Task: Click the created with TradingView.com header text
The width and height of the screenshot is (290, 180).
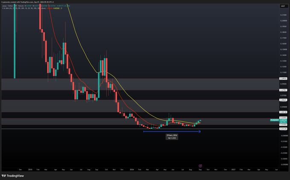Action: [x=27, y=2]
